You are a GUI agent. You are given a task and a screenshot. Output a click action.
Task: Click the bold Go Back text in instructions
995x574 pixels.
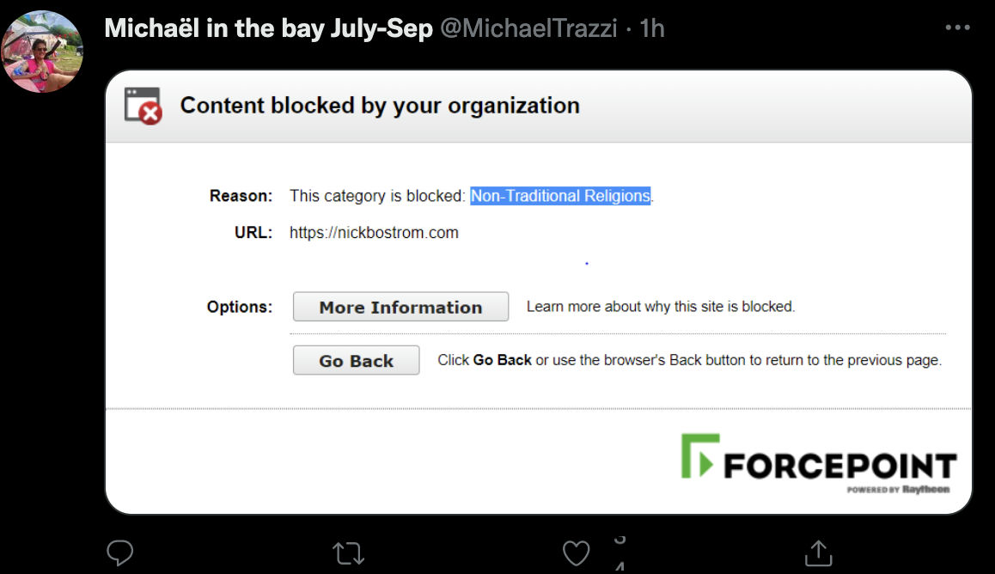pos(502,360)
